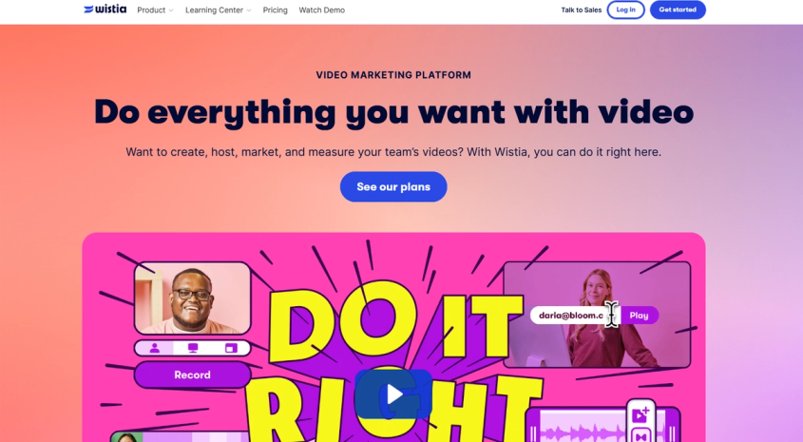803x442 pixels.
Task: Select the person (webcam) icon under the thumbnail
Action: point(154,348)
